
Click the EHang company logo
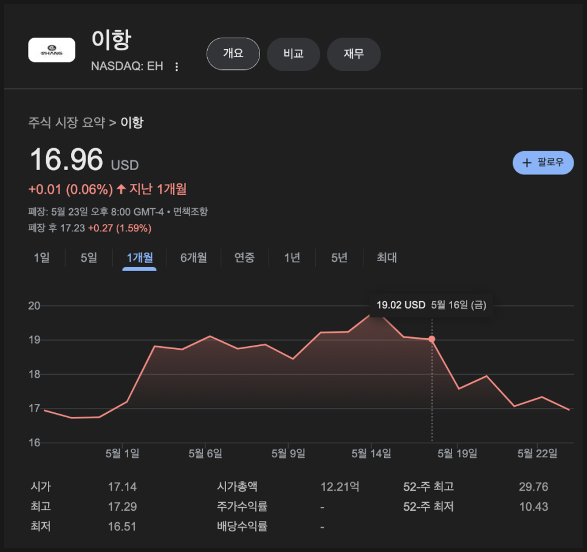point(52,50)
